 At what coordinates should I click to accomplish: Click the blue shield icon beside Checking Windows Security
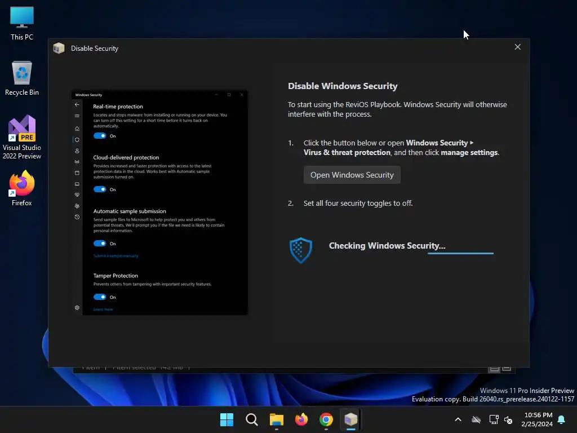[x=301, y=250]
